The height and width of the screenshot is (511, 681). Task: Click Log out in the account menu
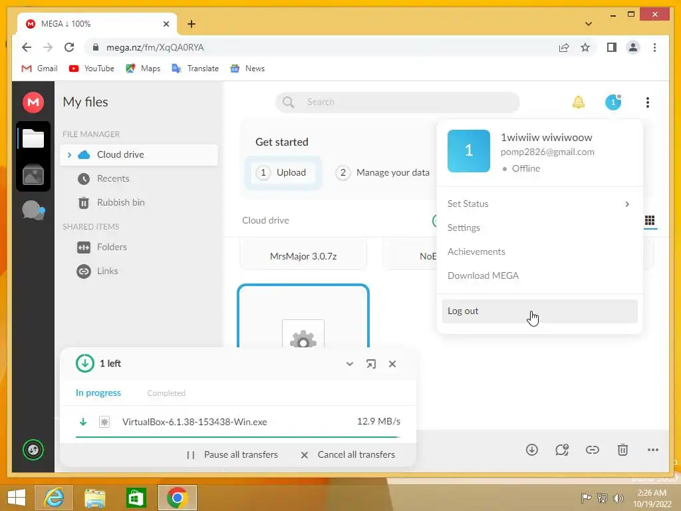point(539,311)
